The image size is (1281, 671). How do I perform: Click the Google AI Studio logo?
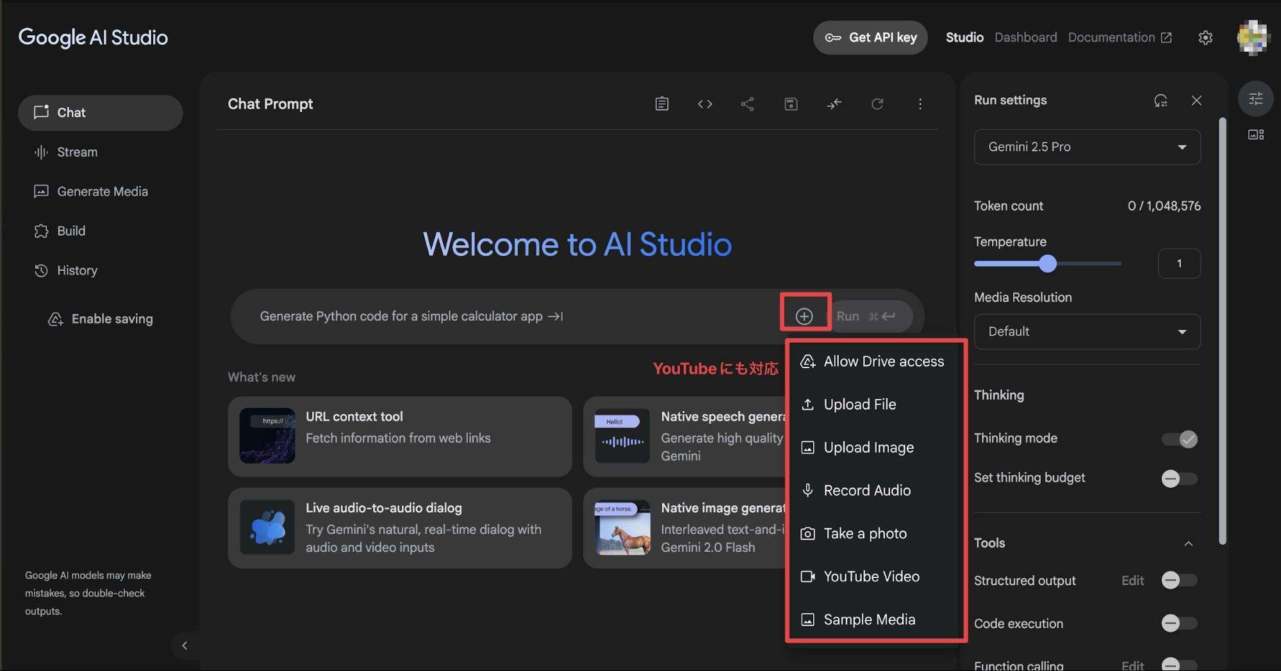point(93,38)
